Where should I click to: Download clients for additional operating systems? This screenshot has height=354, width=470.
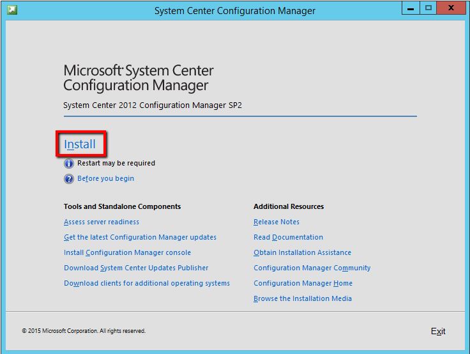147,284
